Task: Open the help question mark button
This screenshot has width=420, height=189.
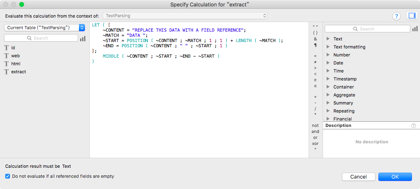Action: tap(396, 16)
